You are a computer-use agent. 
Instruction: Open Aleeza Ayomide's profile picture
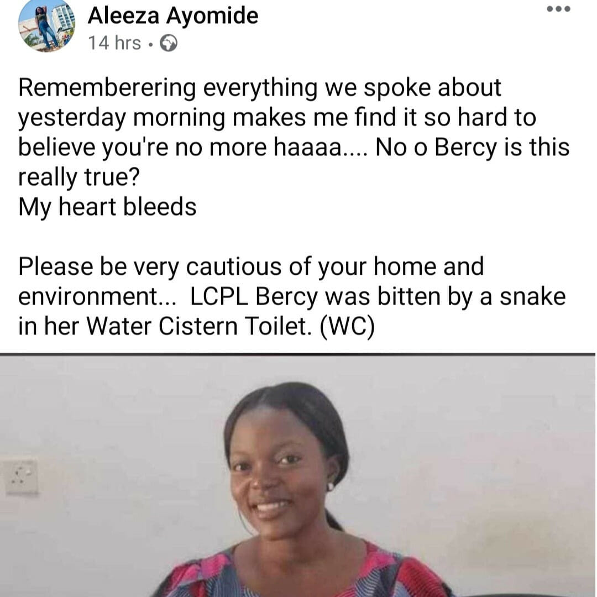(x=46, y=25)
